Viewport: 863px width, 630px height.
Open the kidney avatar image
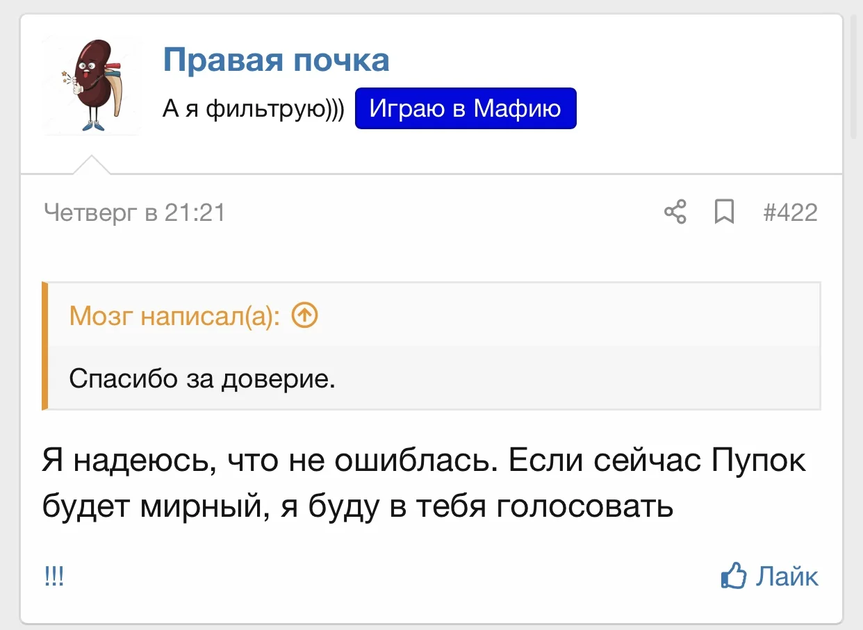(x=90, y=85)
